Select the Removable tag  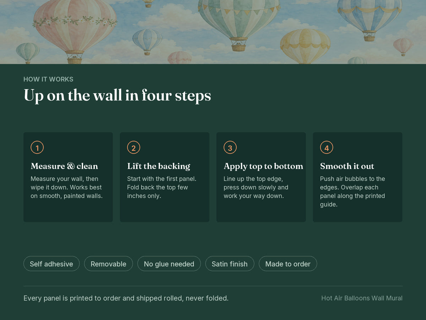[108, 264]
